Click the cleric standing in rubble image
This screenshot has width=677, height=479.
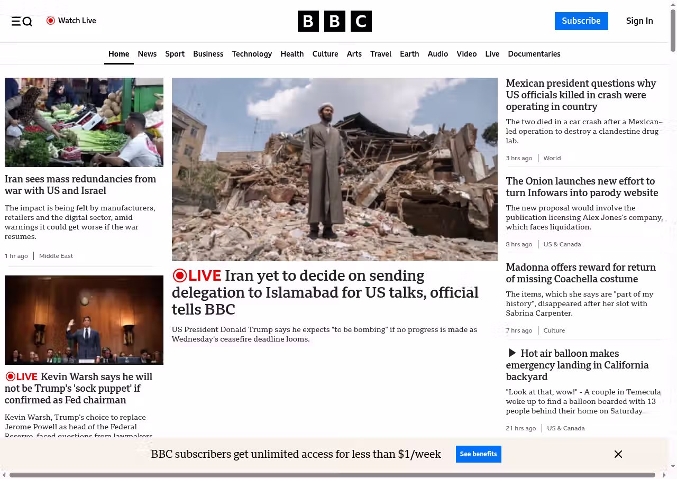(334, 169)
